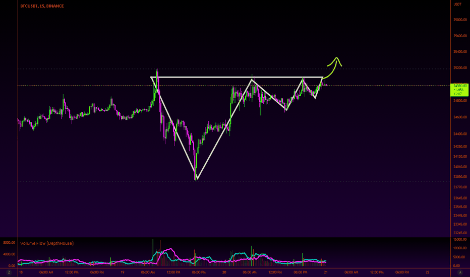
Task: Click the highlighted 24980.80 current price label
Action: pos(459,90)
